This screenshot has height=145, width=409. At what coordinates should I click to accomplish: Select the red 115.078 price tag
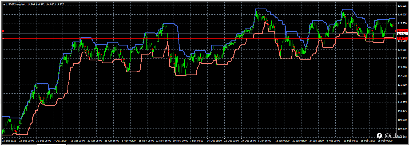point(402,31)
